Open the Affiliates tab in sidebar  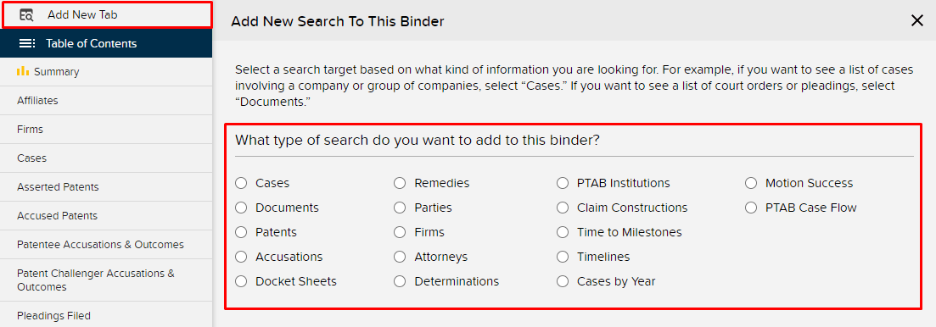(106, 101)
